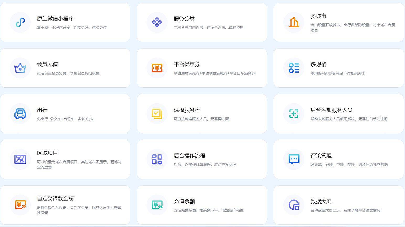
Task: Click the 平台优惠券 heading
Action: [187, 64]
